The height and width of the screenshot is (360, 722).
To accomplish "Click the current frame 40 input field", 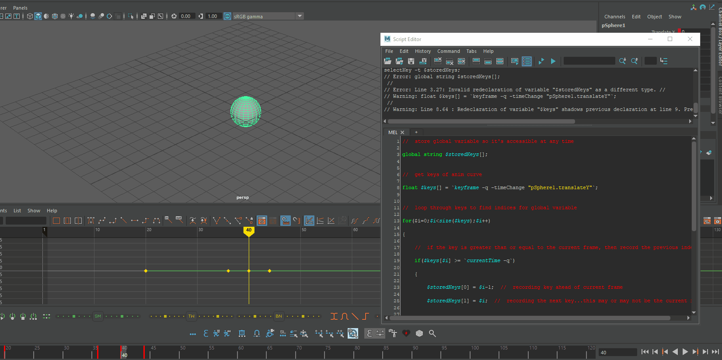I will coord(617,352).
